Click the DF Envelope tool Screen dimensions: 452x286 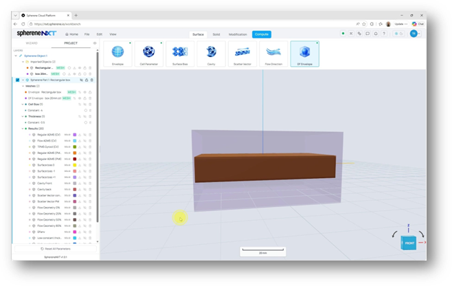305,54
